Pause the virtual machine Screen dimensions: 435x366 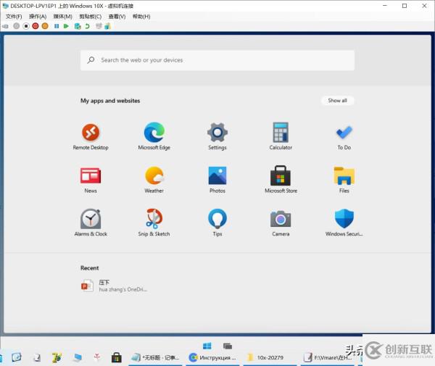tap(57, 26)
